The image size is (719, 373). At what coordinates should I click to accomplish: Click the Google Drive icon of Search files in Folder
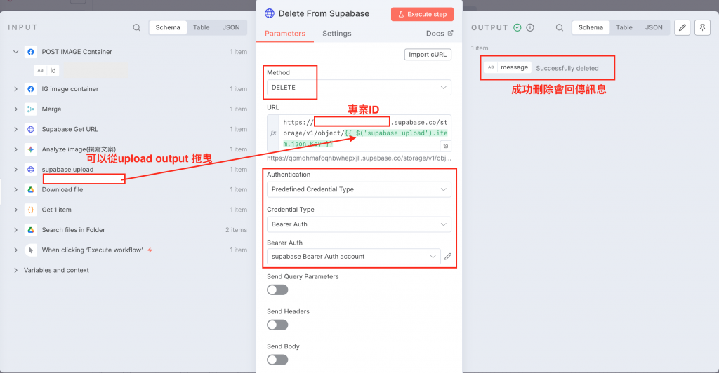coord(31,230)
